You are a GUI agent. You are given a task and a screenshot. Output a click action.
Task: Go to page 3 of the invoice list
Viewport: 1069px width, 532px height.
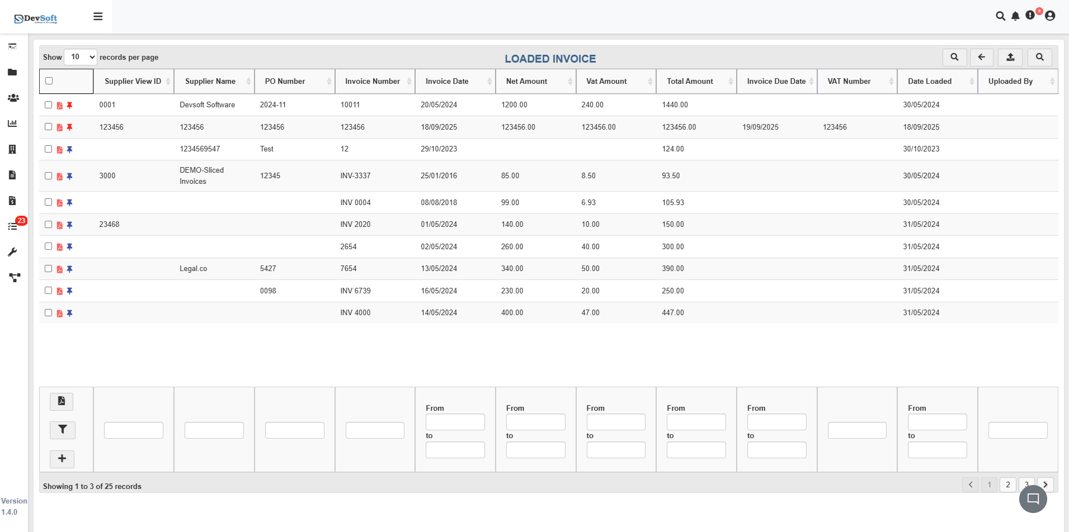coord(1026,484)
